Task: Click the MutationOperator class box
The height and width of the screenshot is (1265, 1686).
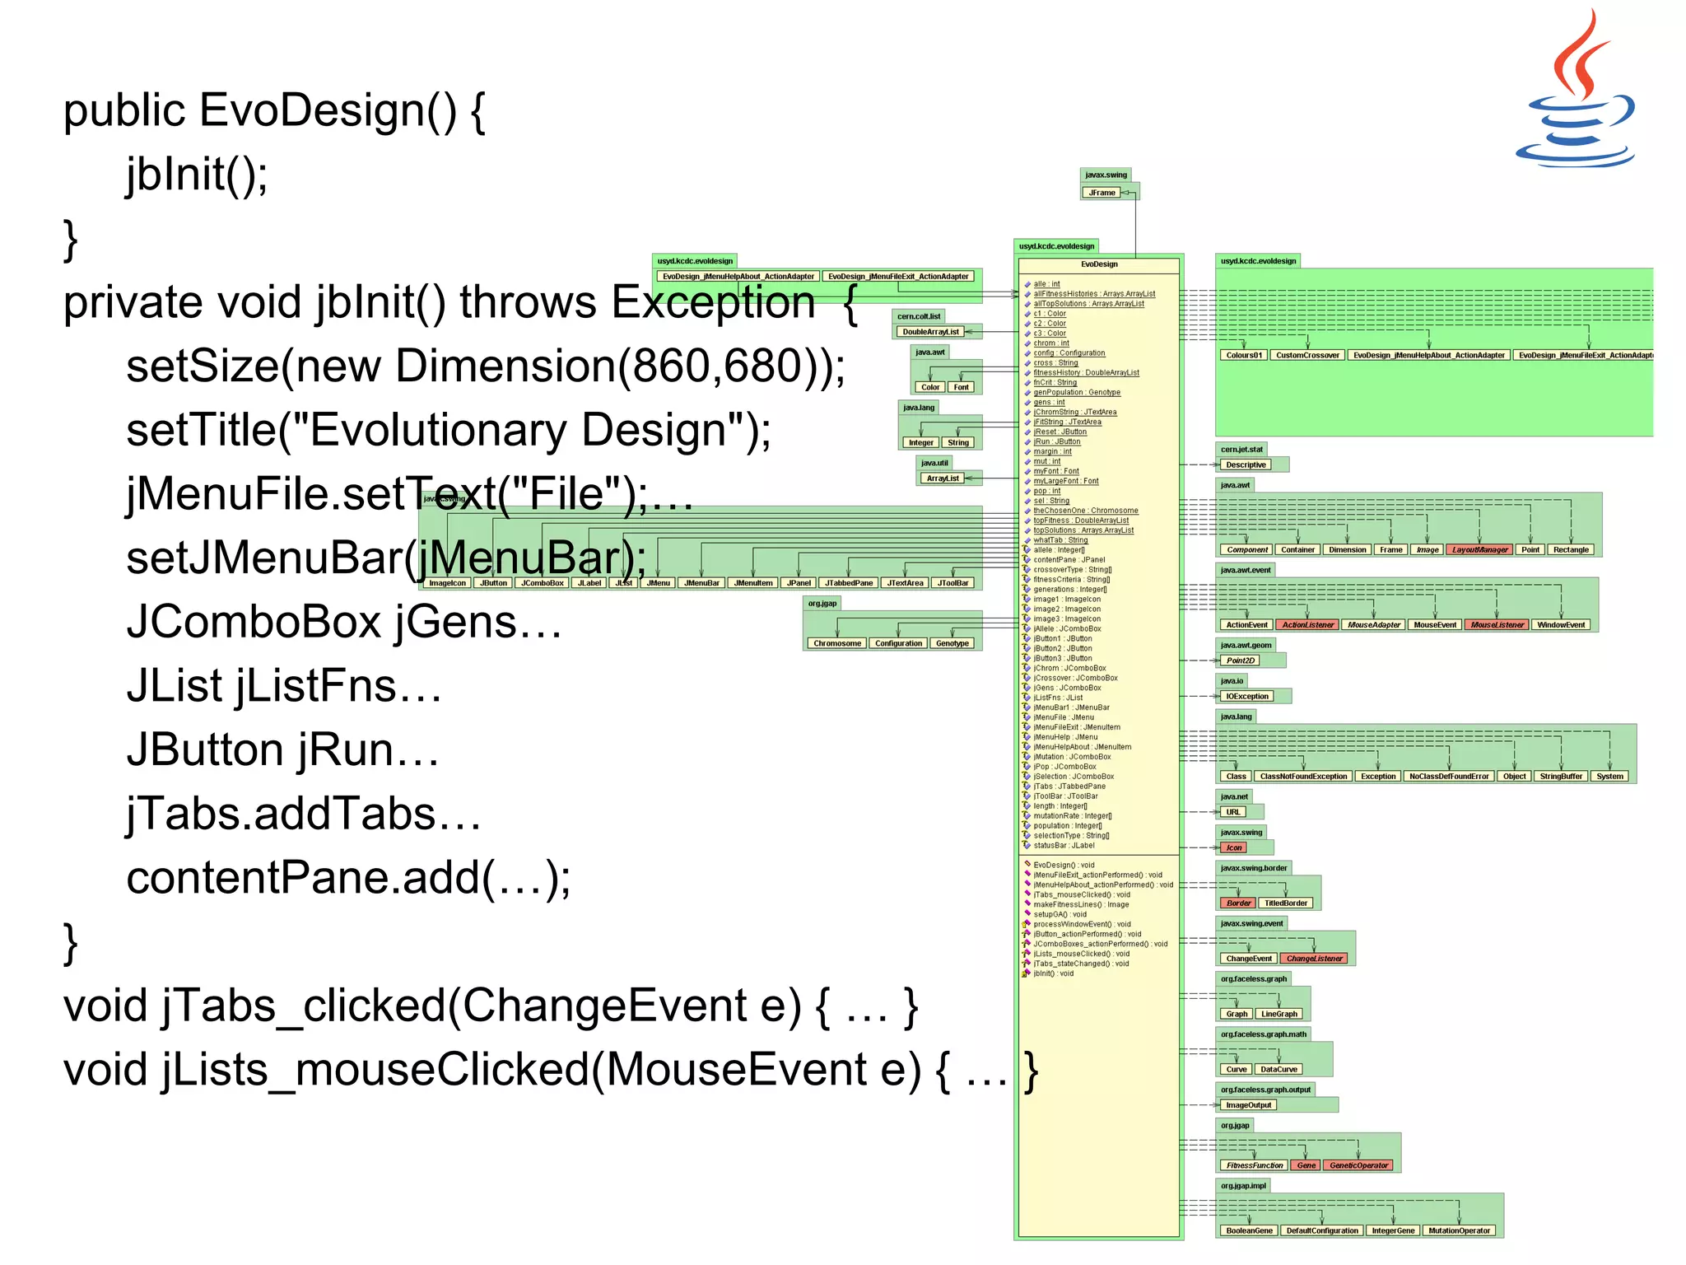Action: point(1459,1231)
